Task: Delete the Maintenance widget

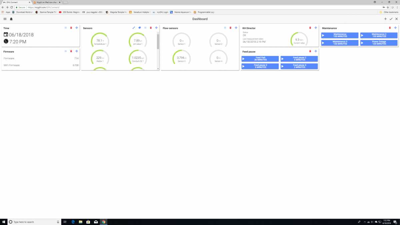Action: coord(390,28)
